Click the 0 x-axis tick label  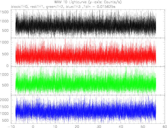pos(33,127)
